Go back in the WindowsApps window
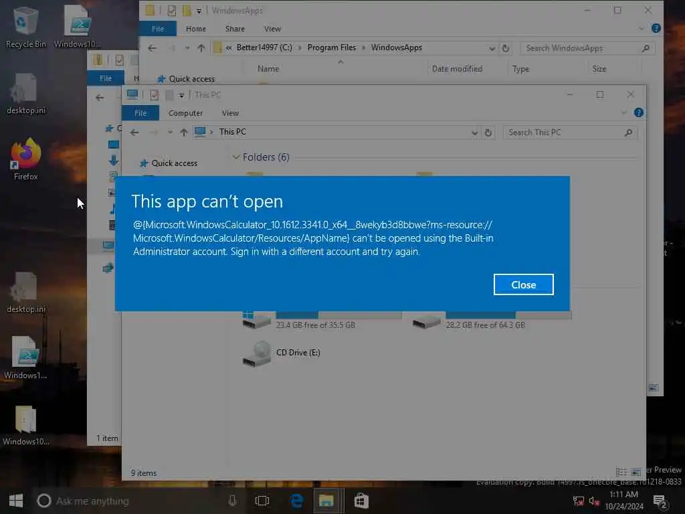The height and width of the screenshot is (514, 685). [152, 48]
